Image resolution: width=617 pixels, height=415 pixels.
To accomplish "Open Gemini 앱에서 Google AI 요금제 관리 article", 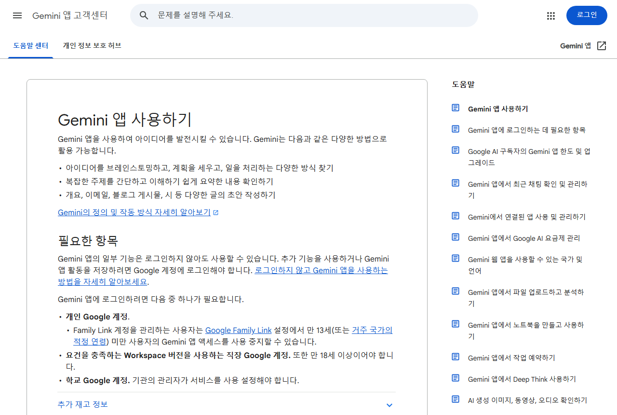I will pos(524,238).
